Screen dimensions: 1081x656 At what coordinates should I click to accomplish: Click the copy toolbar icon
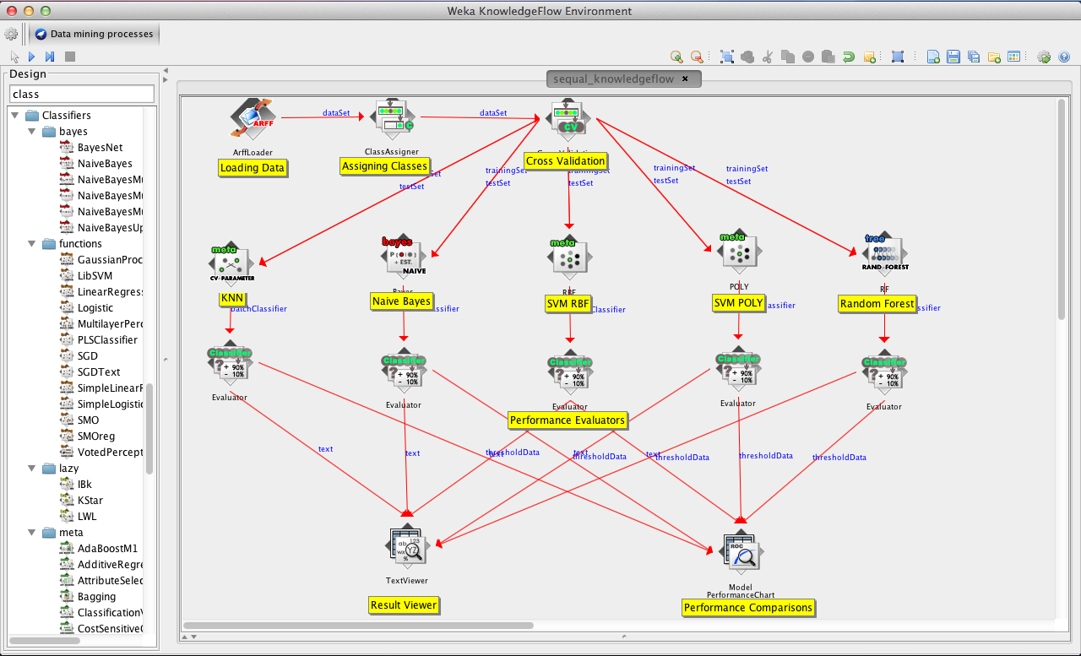[788, 57]
